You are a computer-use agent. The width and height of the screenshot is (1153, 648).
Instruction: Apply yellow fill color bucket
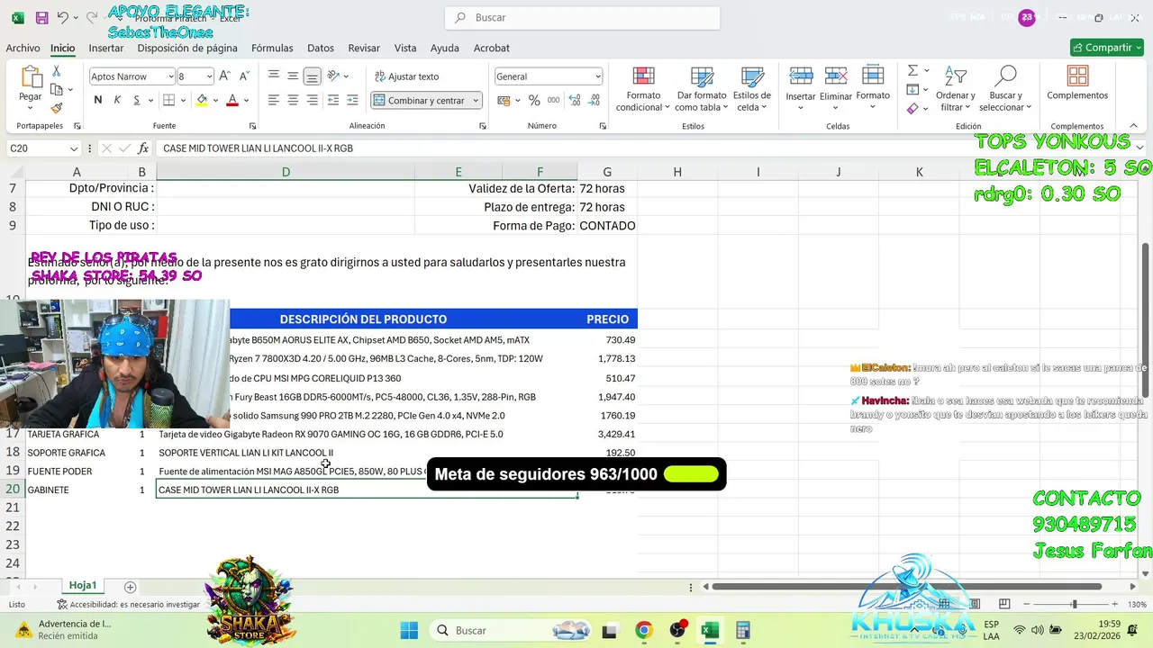[x=202, y=100]
